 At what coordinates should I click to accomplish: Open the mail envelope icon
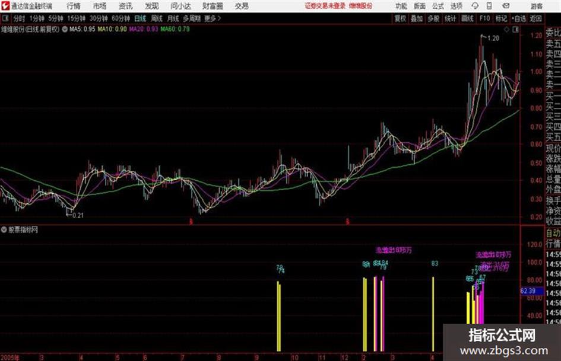(506, 6)
